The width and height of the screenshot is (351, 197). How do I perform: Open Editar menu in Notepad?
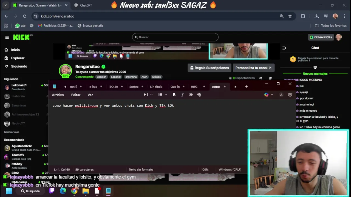coord(76,95)
